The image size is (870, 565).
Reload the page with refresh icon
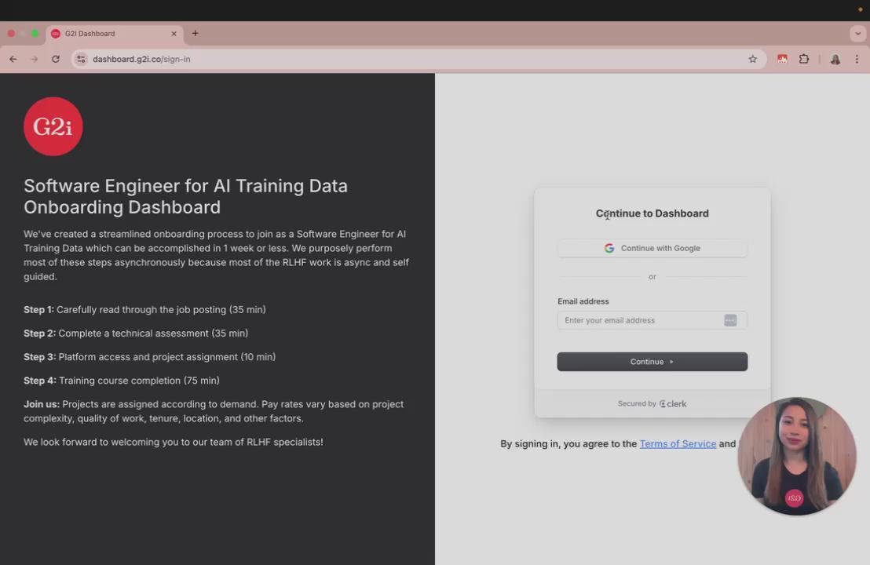(x=56, y=59)
